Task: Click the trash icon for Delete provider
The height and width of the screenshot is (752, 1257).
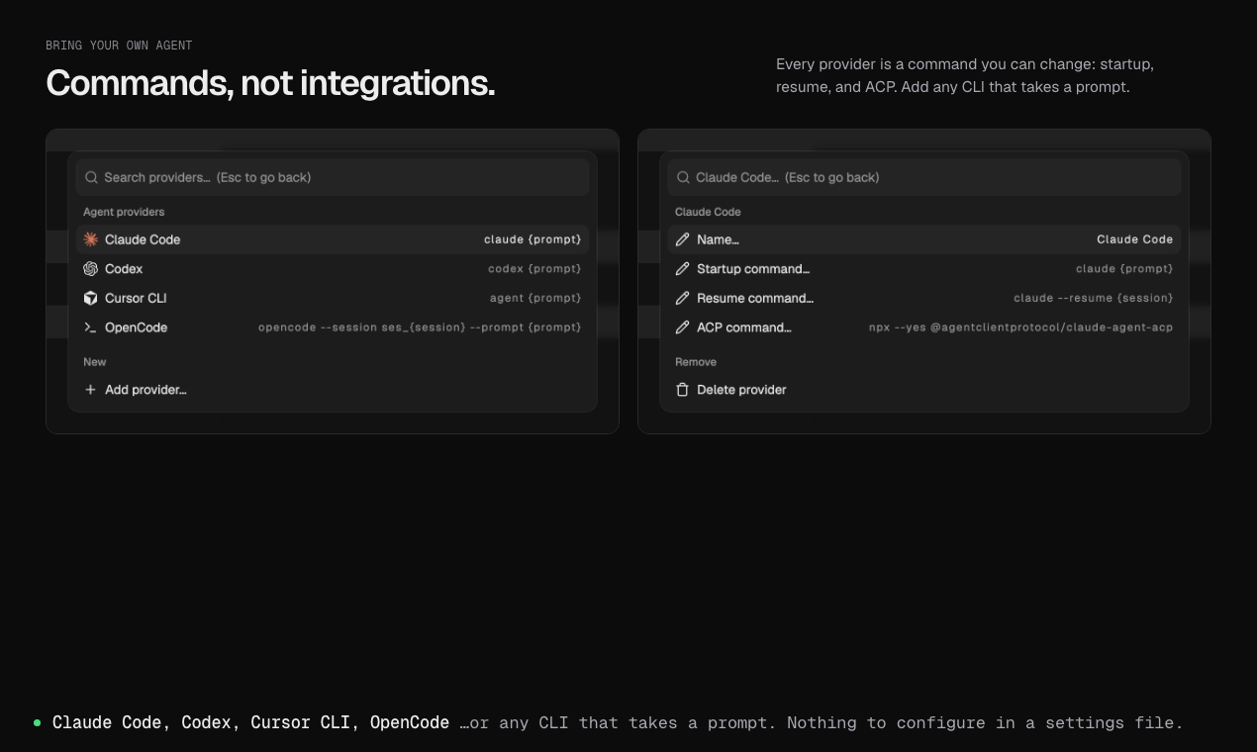Action: coord(682,390)
